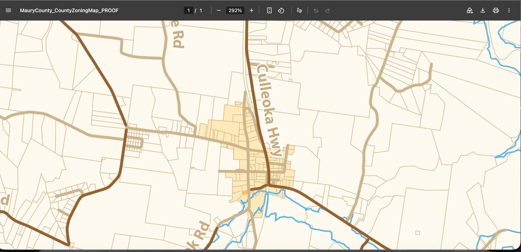Screen dimensions: 521x252
Task: Edit the 292% zoom level field
Action: (235, 10)
